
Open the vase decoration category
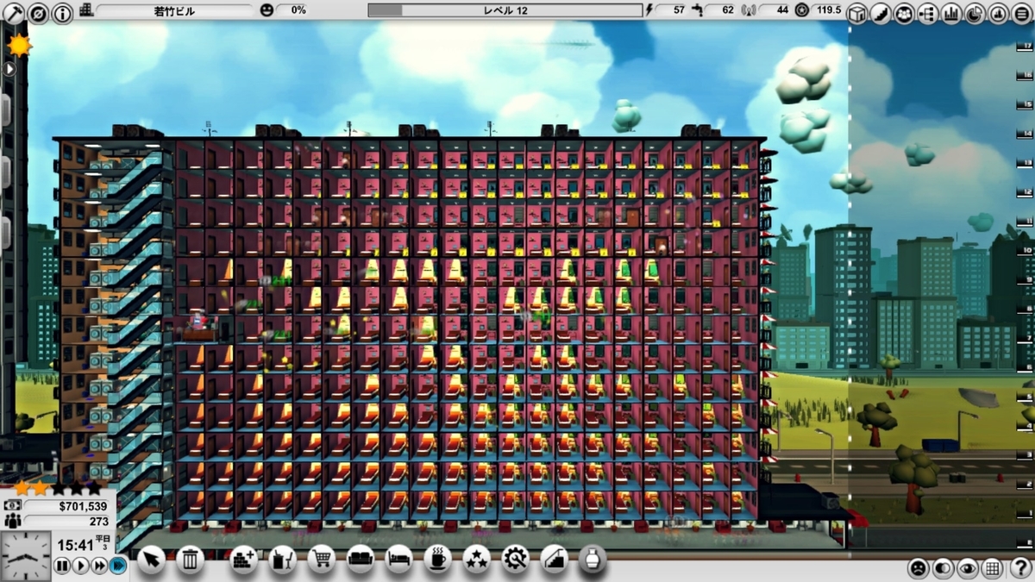pyautogui.click(x=593, y=560)
